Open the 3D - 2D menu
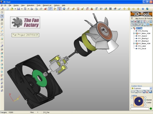 3,5
